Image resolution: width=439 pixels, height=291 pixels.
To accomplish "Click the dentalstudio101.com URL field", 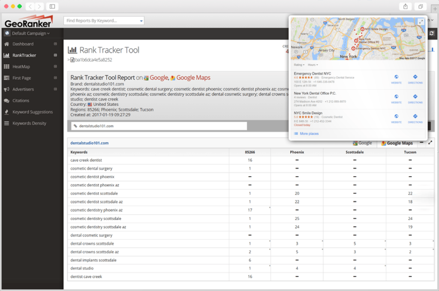I will point(159,126).
